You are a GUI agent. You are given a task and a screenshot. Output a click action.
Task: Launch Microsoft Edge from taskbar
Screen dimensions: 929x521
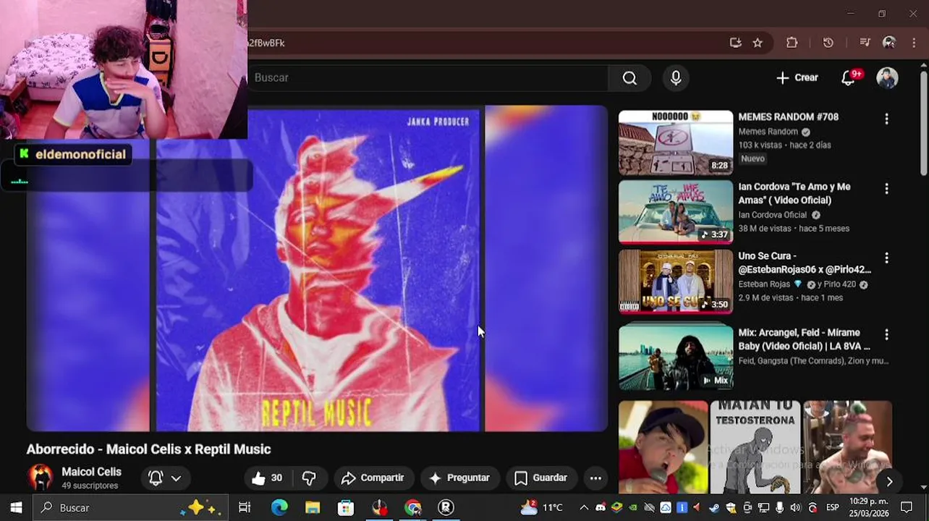click(x=279, y=508)
